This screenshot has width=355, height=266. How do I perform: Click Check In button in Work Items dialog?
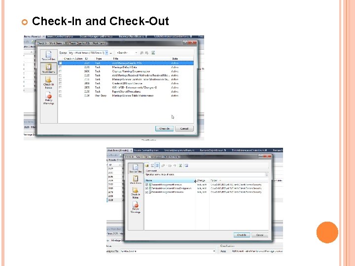[x=164, y=129]
